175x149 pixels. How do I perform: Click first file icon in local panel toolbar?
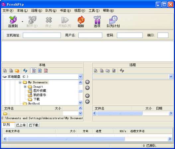coord(5,71)
